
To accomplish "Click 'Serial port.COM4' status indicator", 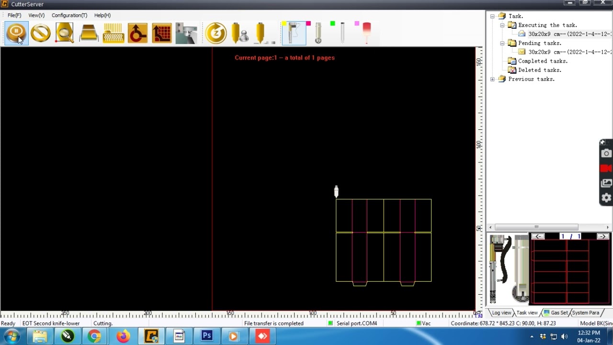I will pyautogui.click(x=356, y=323).
